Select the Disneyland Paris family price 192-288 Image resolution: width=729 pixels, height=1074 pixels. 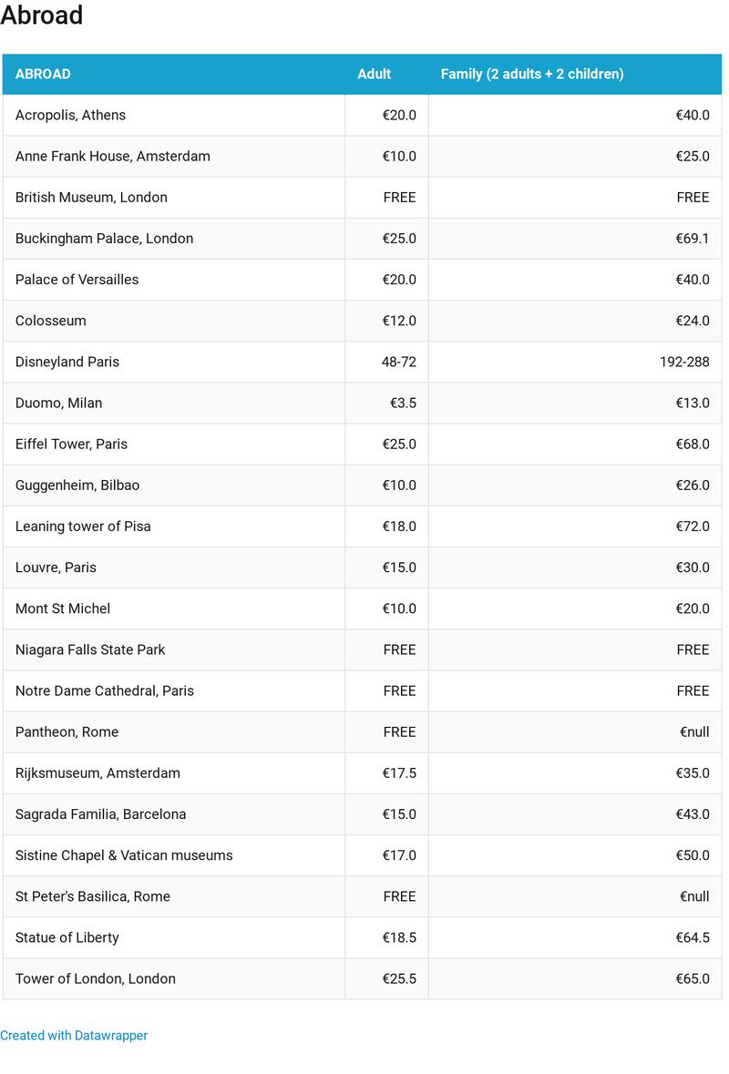click(684, 362)
